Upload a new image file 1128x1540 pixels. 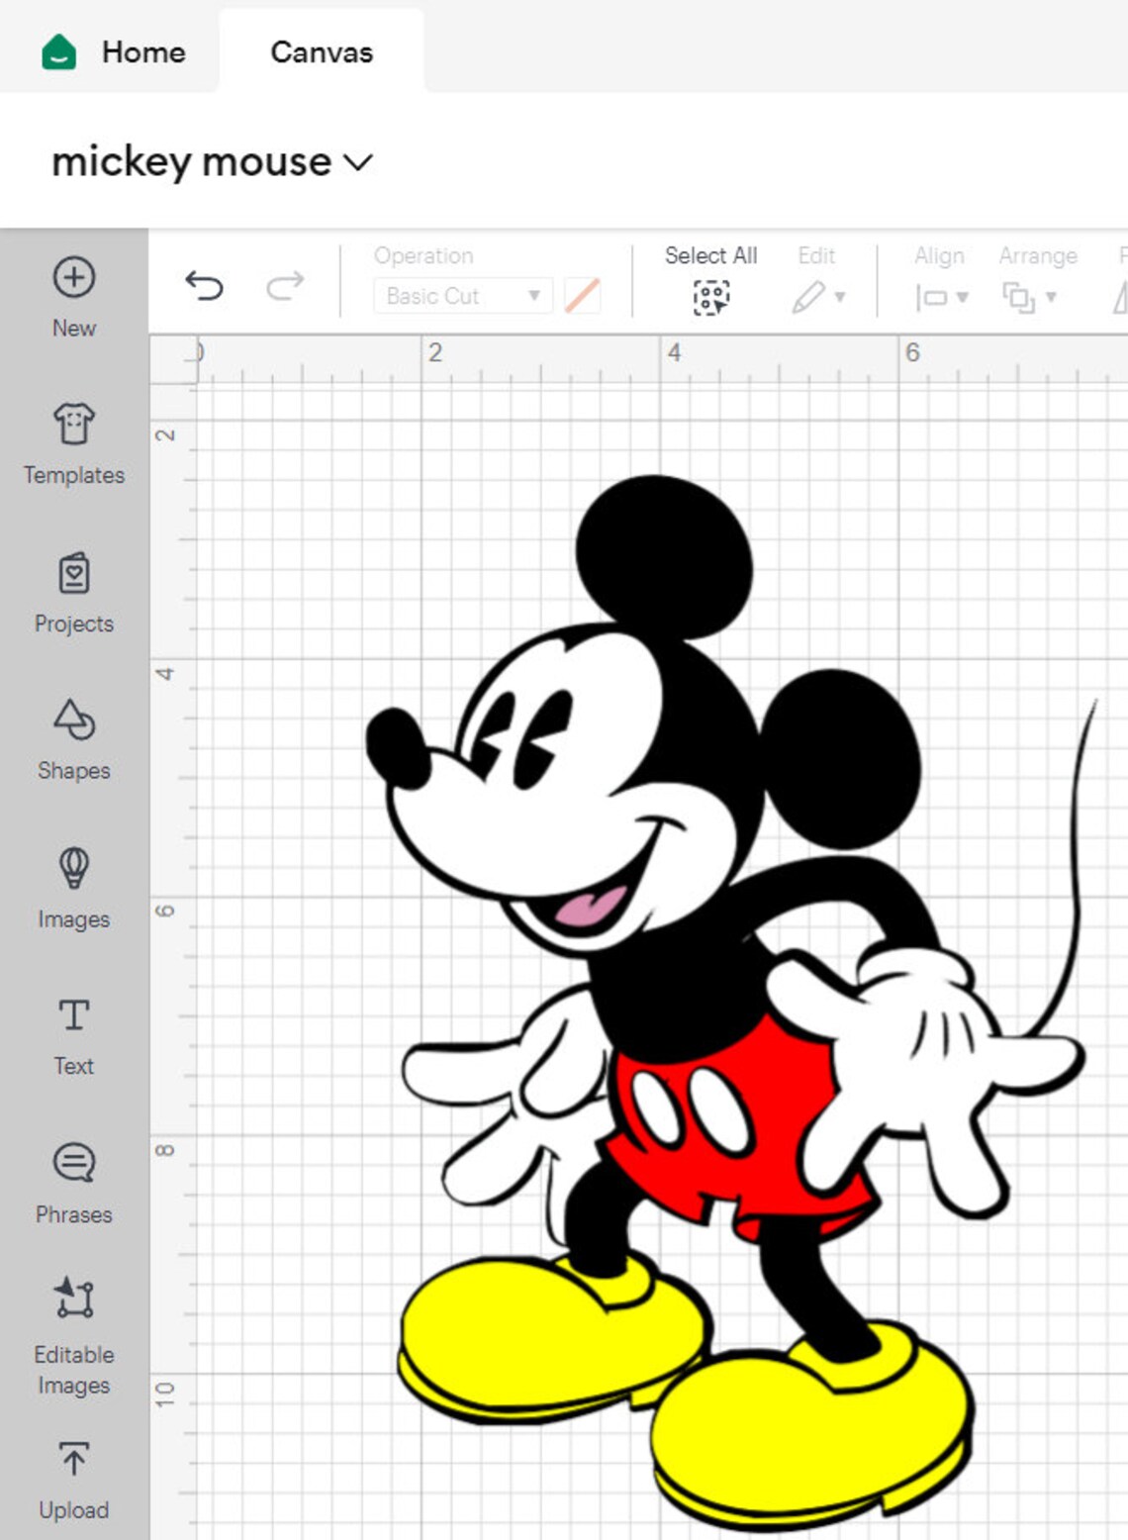pyautogui.click(x=73, y=1475)
